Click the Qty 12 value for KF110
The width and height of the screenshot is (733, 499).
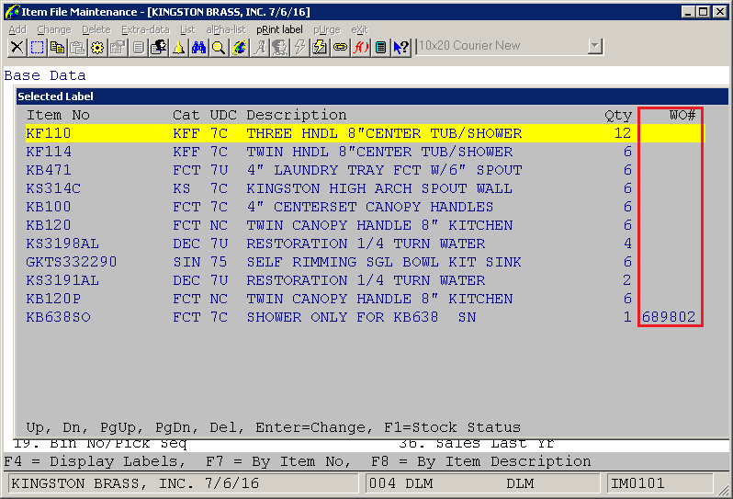pyautogui.click(x=623, y=133)
